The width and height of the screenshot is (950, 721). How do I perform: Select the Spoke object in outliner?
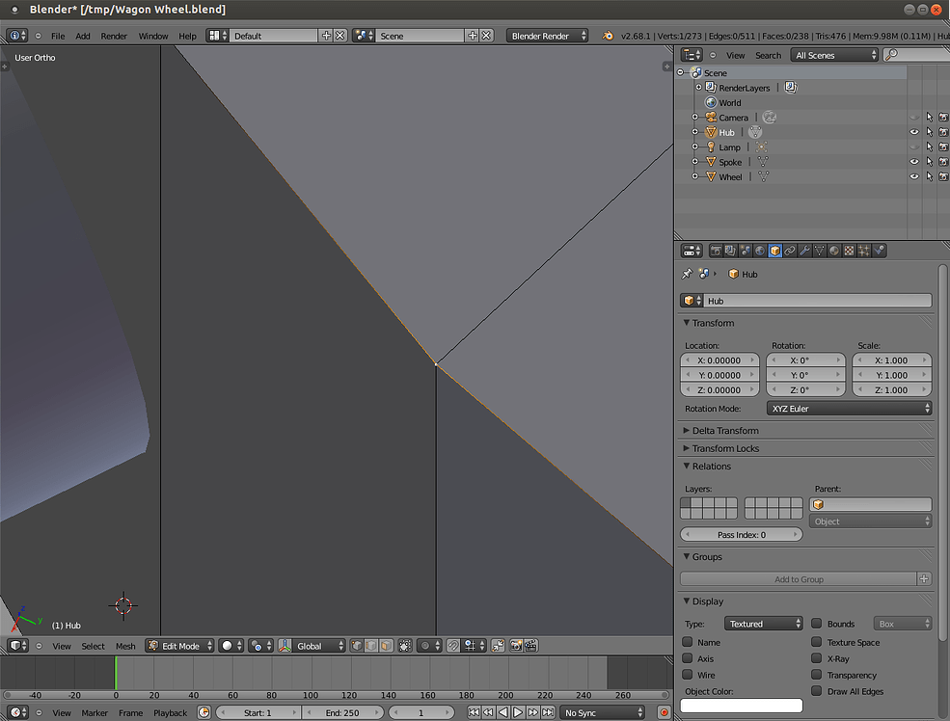730,162
